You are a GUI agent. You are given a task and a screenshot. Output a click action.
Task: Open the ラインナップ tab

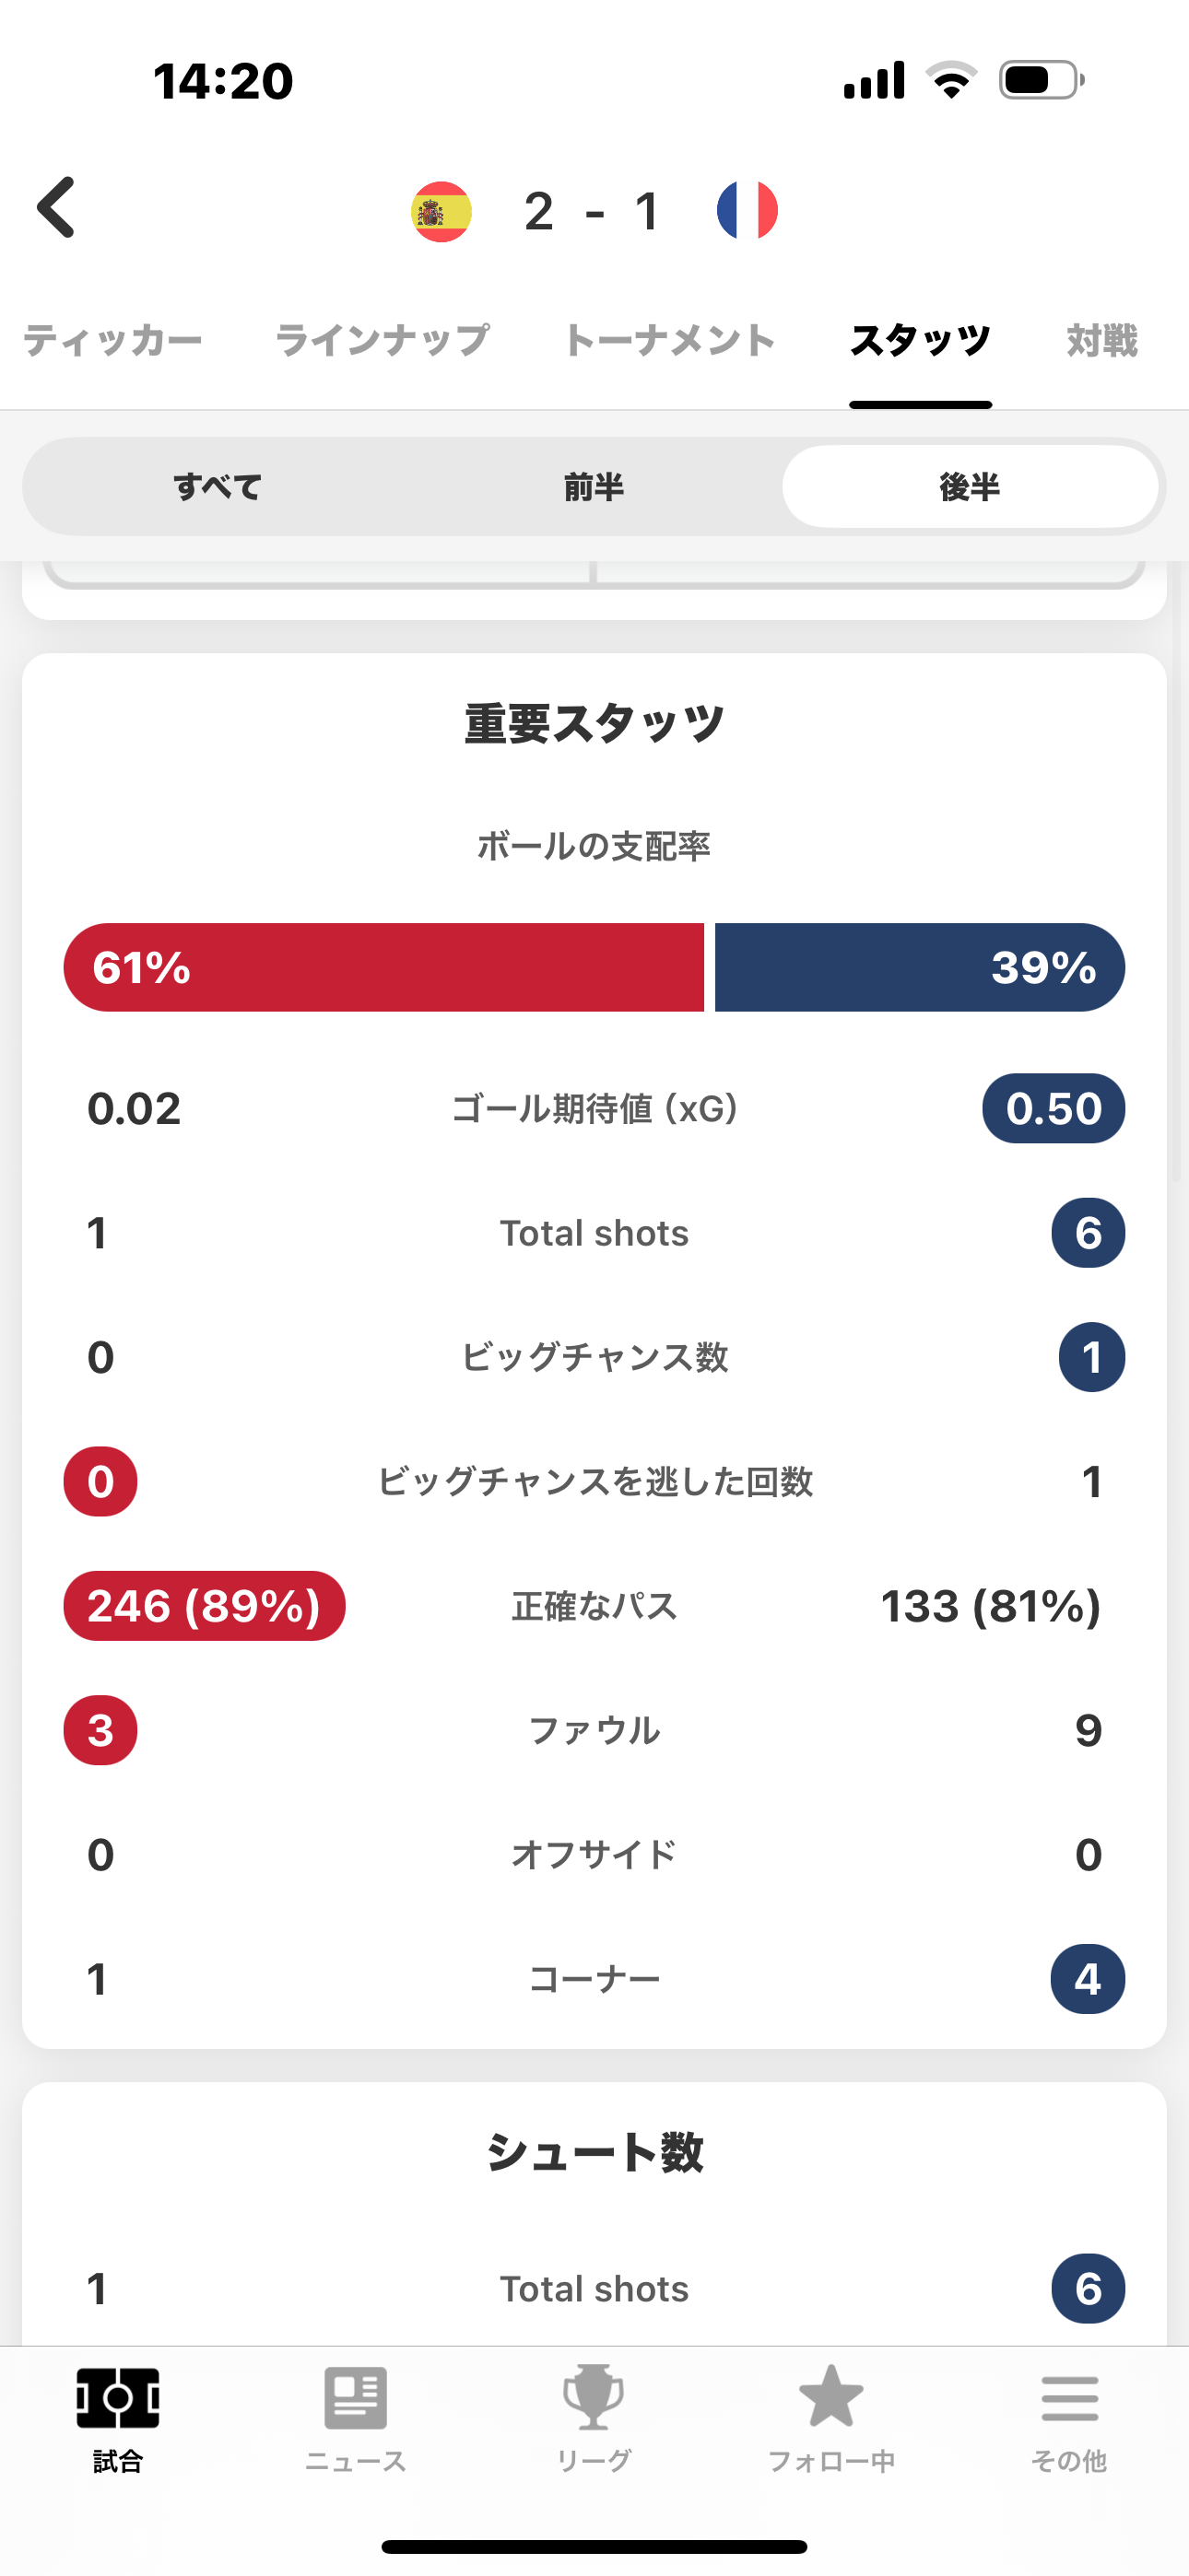383,341
